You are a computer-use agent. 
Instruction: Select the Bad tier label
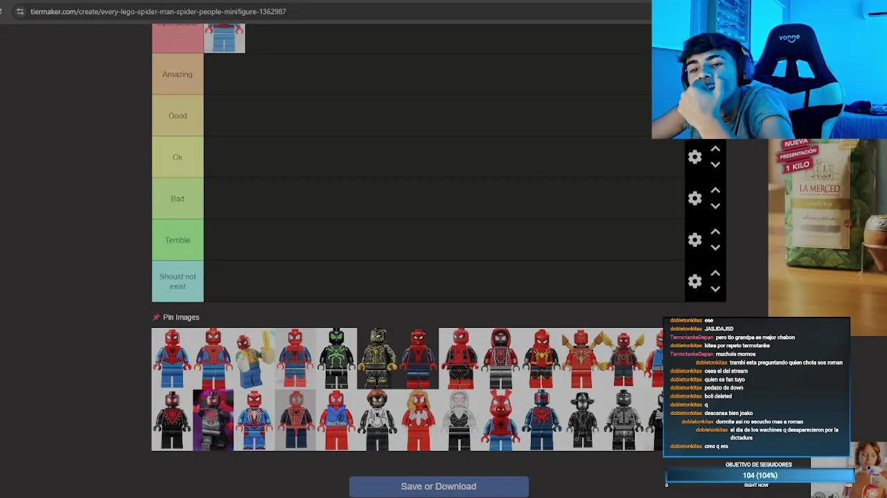pos(177,199)
